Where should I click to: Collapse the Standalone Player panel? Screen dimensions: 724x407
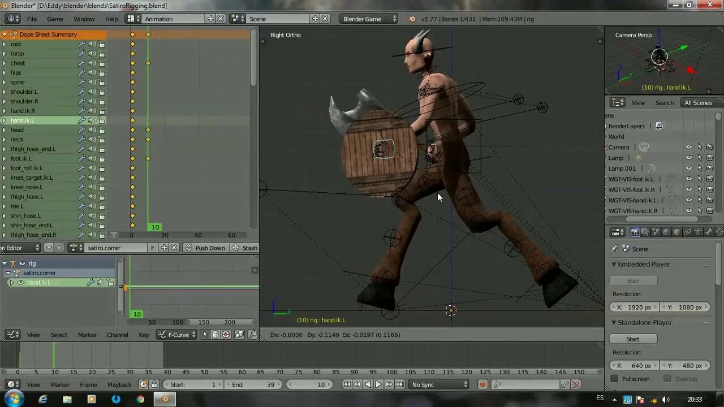coord(614,322)
